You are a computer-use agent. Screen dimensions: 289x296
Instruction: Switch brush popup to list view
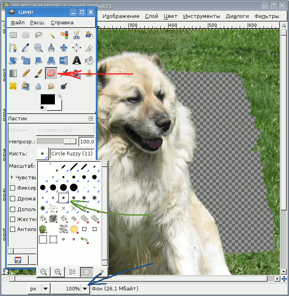72,272
